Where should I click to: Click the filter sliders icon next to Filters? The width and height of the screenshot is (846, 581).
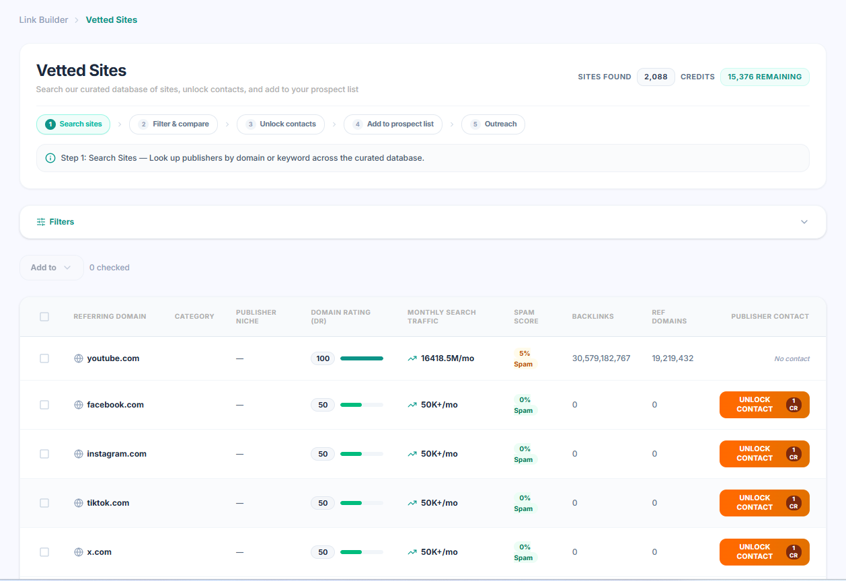[41, 222]
